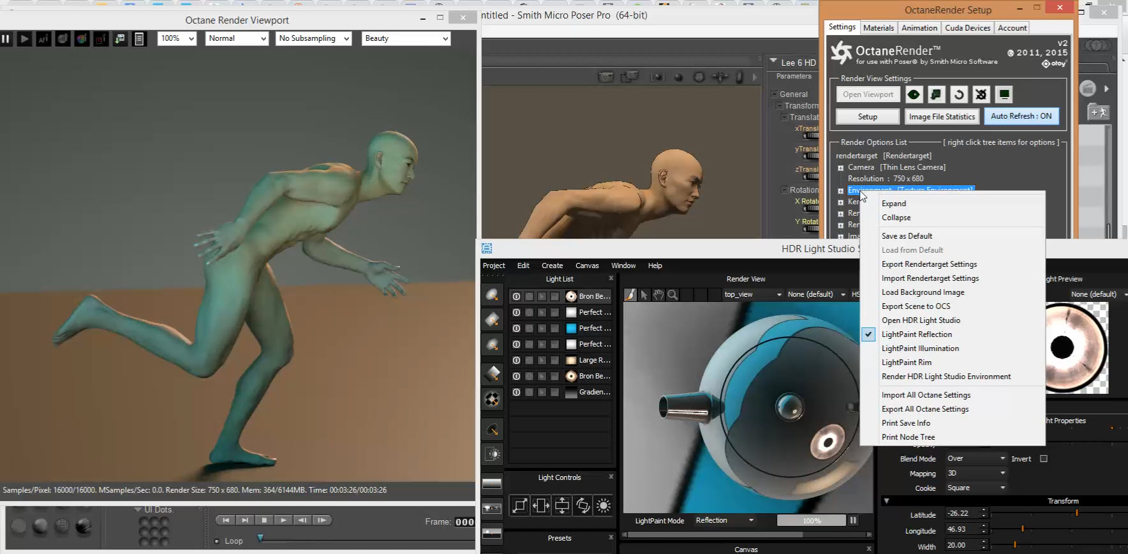Click the Setup button
Image resolution: width=1128 pixels, height=554 pixels.
[x=867, y=116]
